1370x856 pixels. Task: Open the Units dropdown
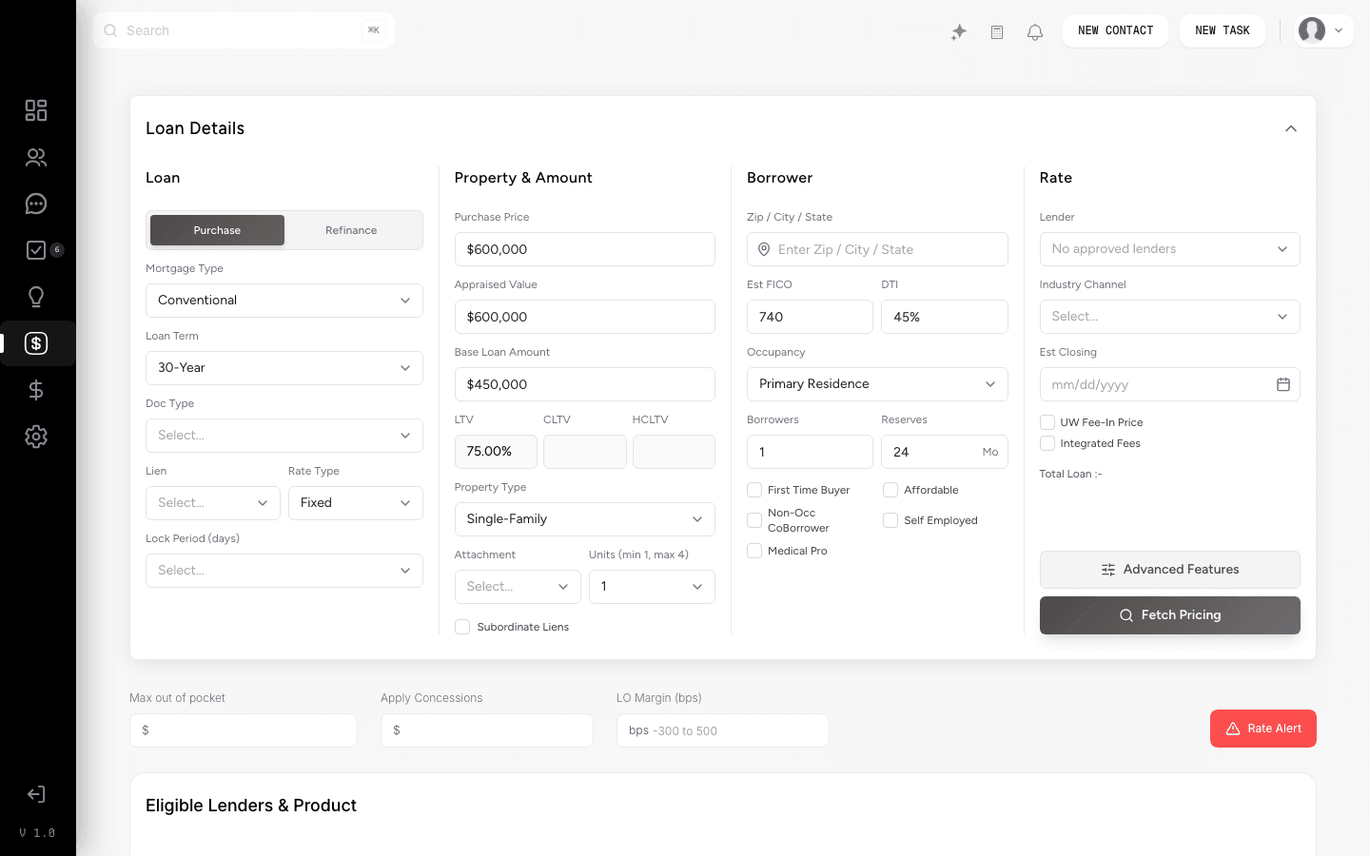(652, 587)
